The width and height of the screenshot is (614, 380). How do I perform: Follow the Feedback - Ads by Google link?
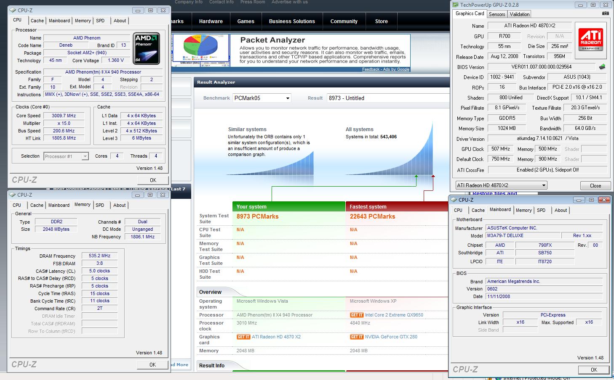click(386, 69)
